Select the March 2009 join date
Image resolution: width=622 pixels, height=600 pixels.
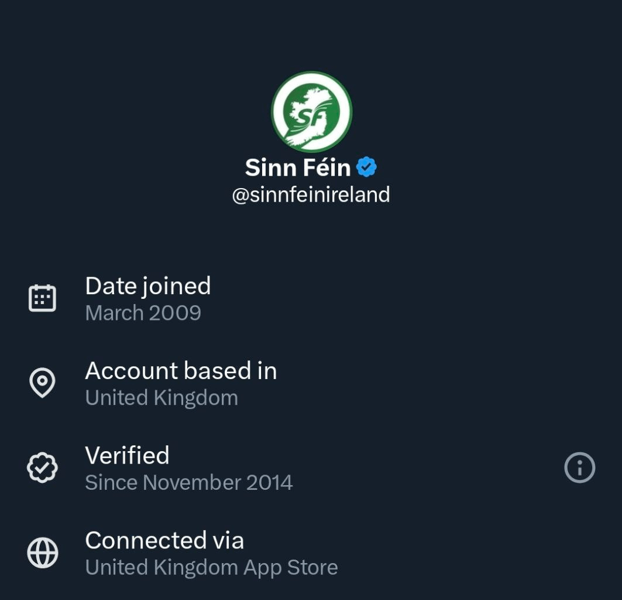click(143, 313)
